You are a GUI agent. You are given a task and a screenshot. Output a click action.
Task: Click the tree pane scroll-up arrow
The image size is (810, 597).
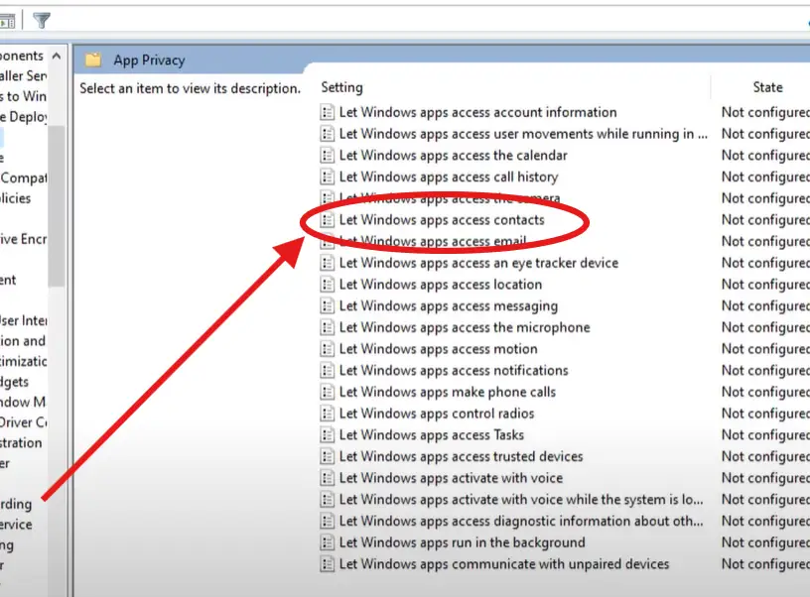coord(57,56)
